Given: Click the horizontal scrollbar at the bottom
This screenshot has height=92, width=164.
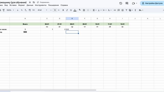Looking at the screenshot, I should (48, 90).
